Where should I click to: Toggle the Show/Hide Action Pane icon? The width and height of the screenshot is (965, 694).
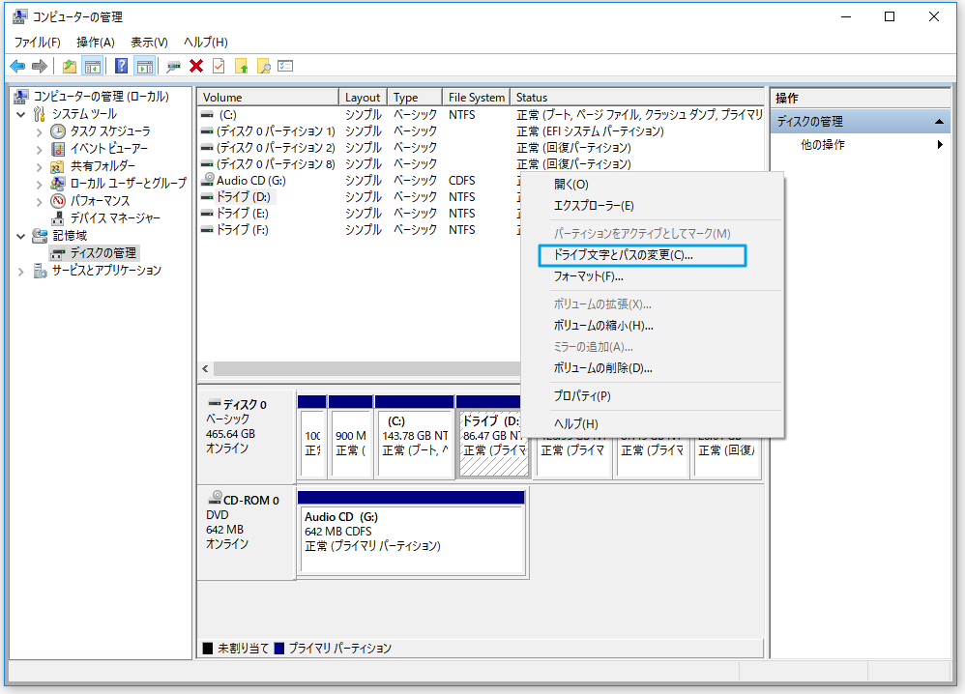(x=145, y=66)
